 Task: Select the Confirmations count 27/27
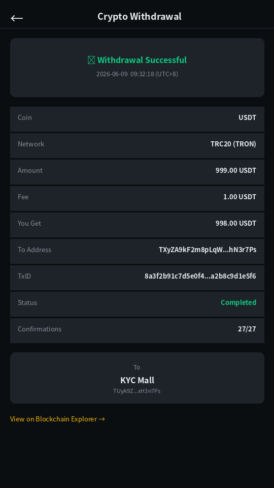pos(247,329)
